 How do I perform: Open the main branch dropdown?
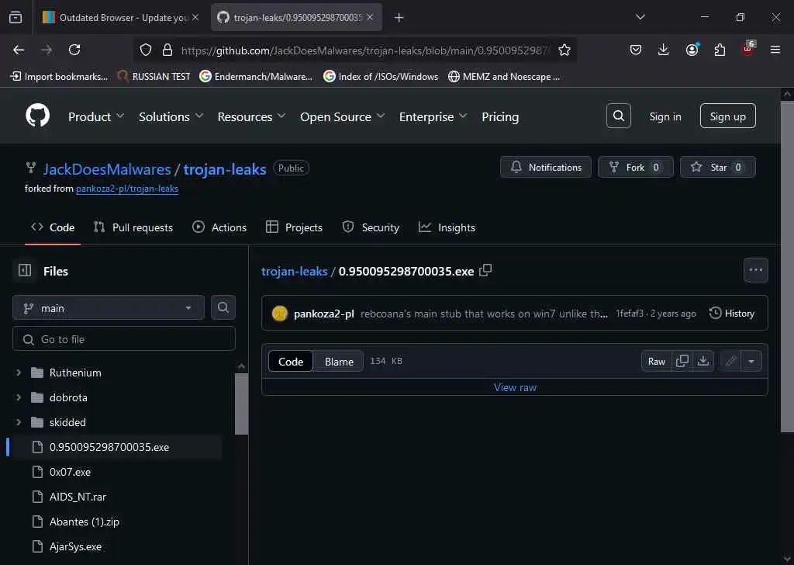pyautogui.click(x=109, y=307)
